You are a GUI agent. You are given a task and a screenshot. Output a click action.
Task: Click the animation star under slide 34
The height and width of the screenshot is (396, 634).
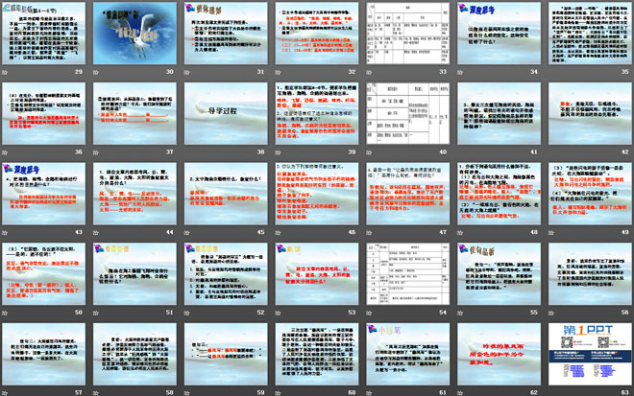(460, 73)
